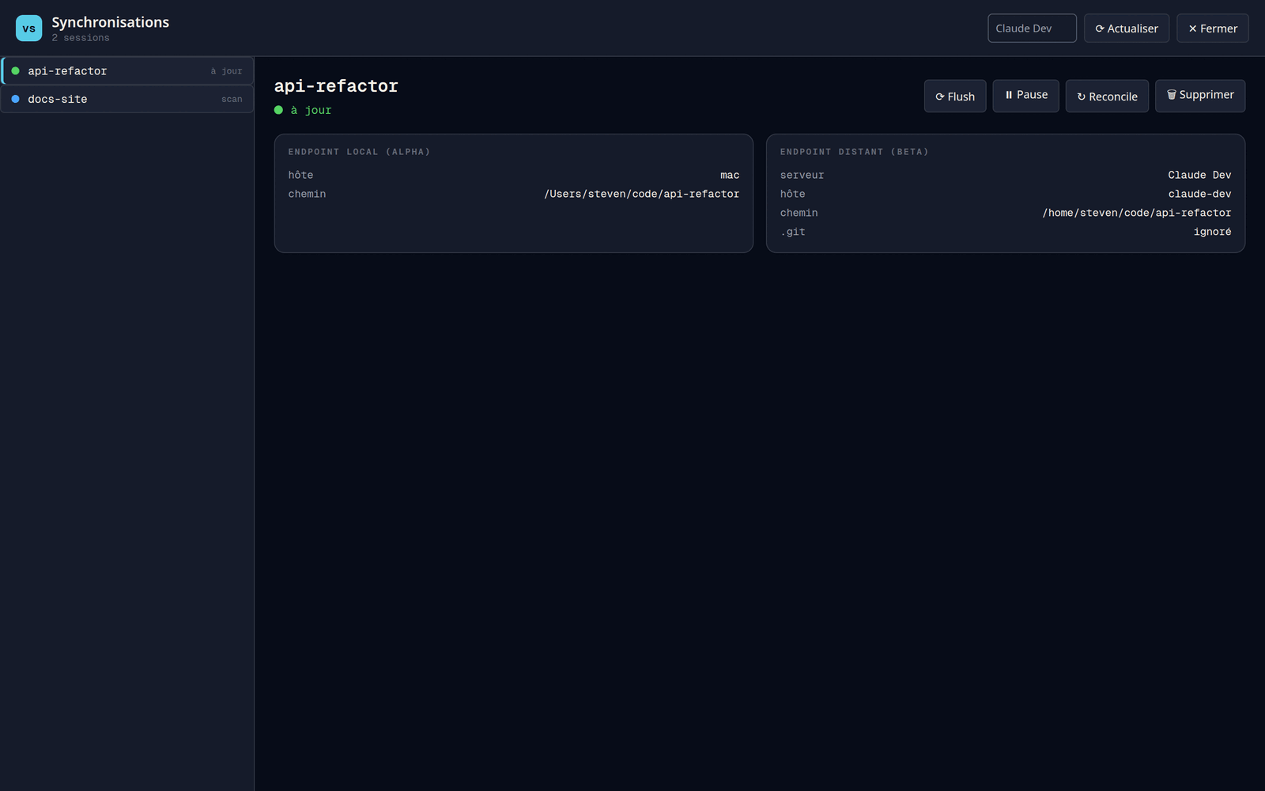
Task: Click the serveur value 'Claude Dev'
Action: coord(1199,175)
